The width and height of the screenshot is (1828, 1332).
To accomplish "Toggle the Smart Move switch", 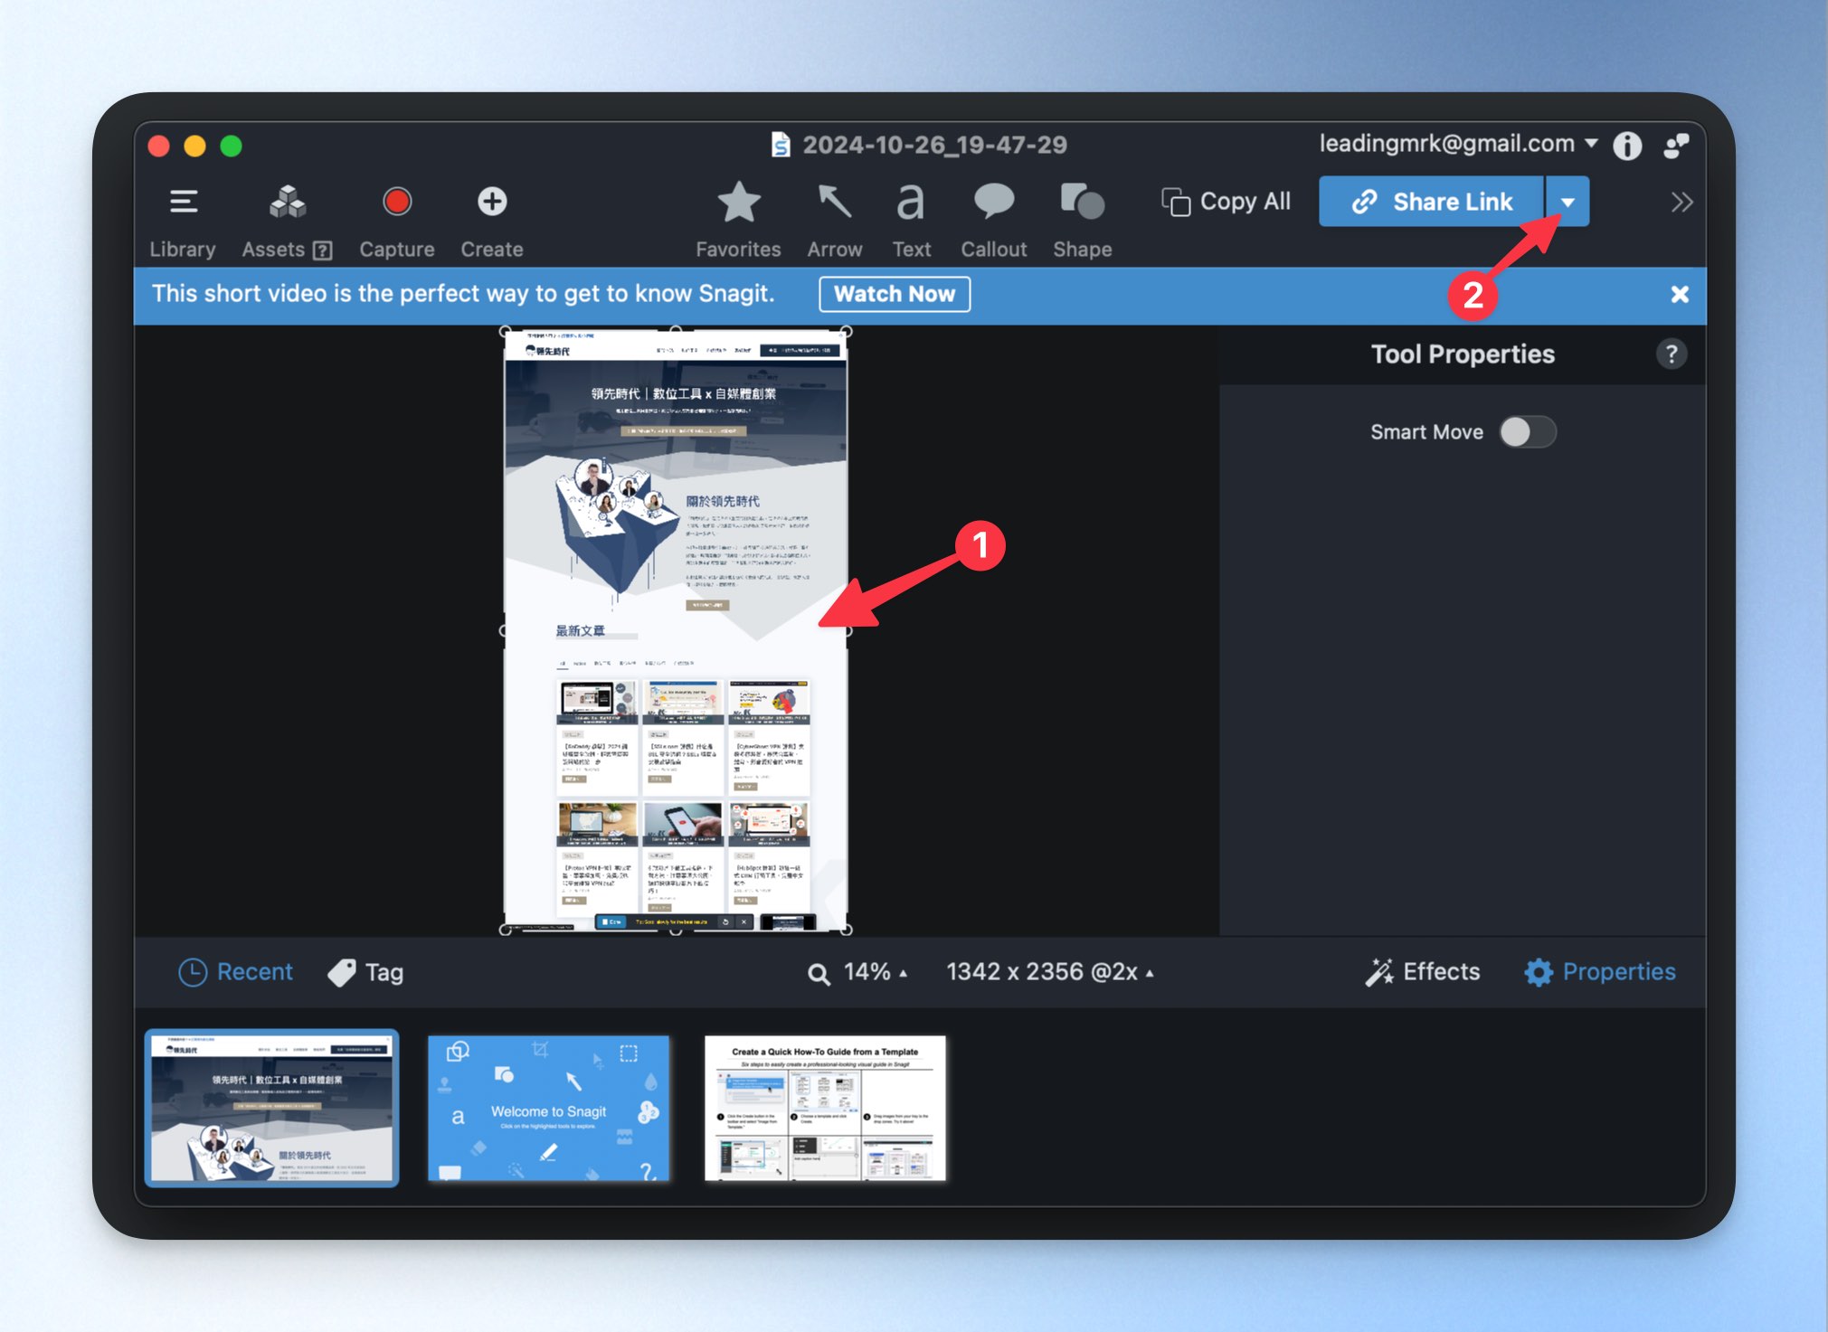I will [1527, 432].
